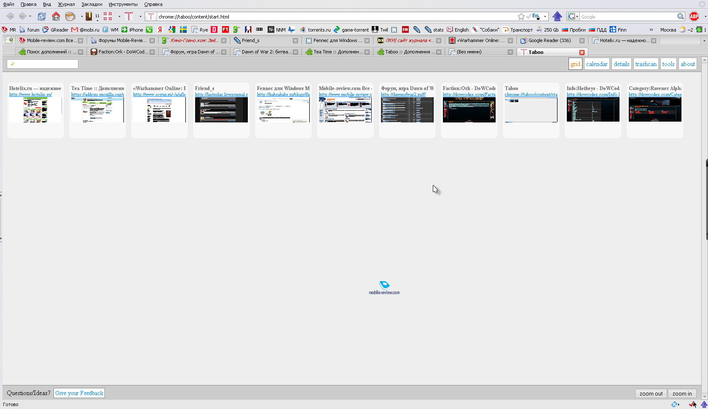Image resolution: width=708 pixels, height=409 pixels.
Task: Focus the Taboo search field
Action: (43, 64)
